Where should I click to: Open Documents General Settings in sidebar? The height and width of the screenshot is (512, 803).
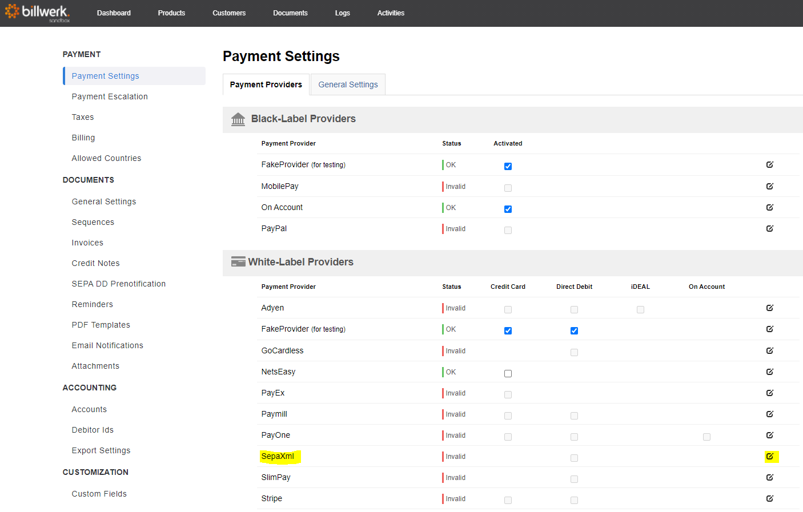coord(104,201)
